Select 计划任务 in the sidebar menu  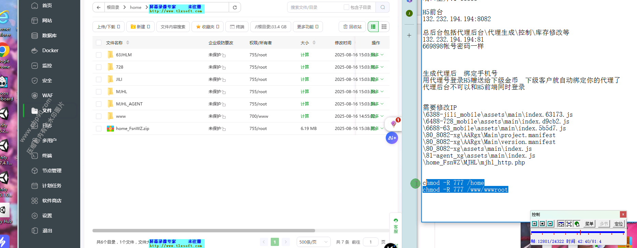tap(51, 186)
